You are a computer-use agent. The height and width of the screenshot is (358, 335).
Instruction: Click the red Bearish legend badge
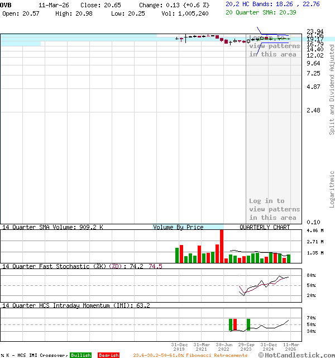pyautogui.click(x=108, y=355)
